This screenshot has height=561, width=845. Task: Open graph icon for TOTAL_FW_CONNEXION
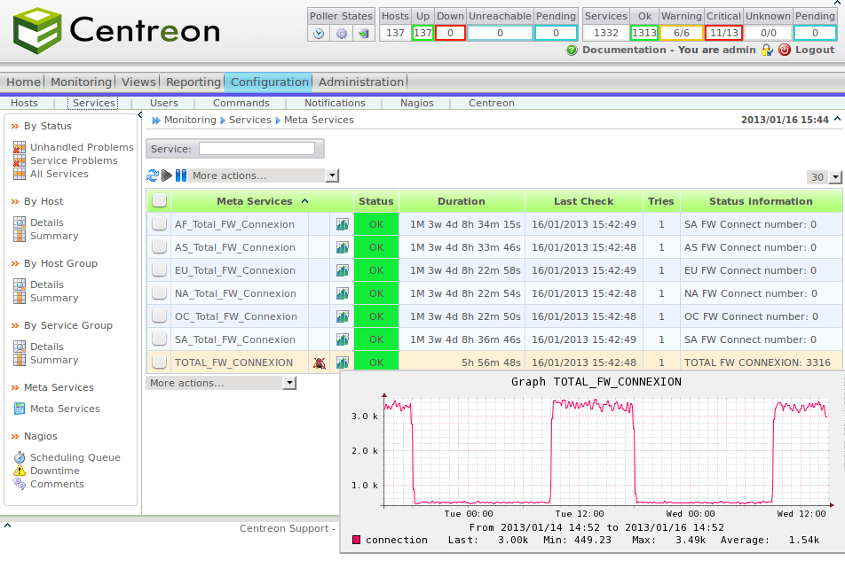[x=343, y=363]
